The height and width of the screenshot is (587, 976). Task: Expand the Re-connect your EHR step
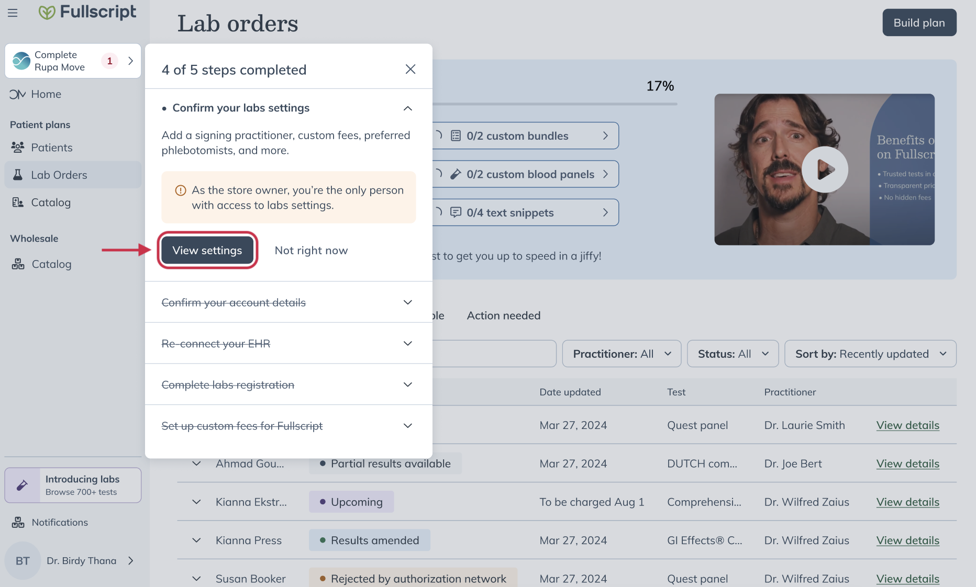coord(408,344)
